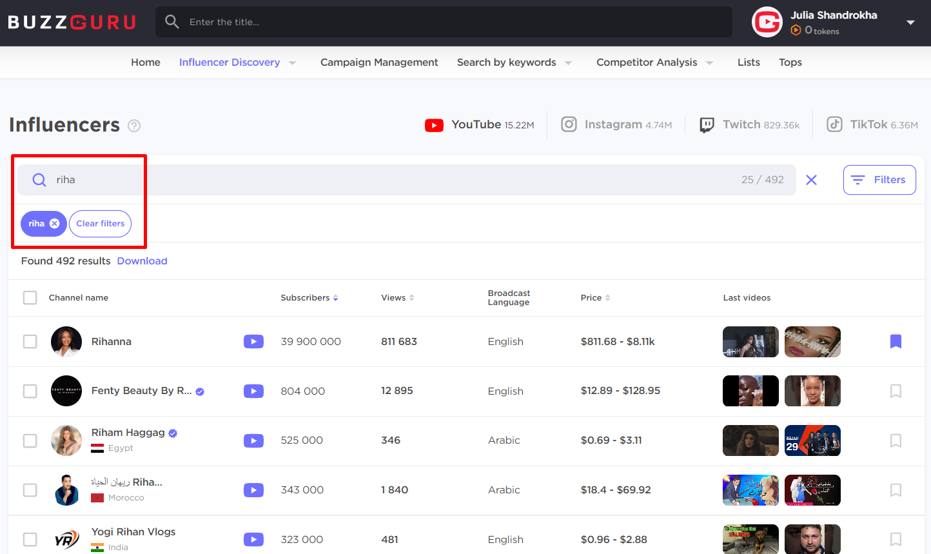Click the BuzzGuru logo
Image resolution: width=931 pixels, height=554 pixels.
click(72, 23)
